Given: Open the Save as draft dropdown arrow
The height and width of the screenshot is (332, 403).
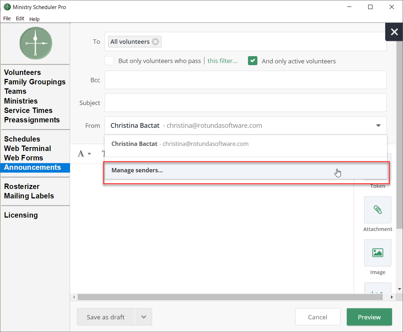Looking at the screenshot, I should [144, 317].
